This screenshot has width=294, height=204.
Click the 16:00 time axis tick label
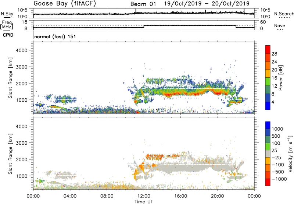(x=180, y=196)
